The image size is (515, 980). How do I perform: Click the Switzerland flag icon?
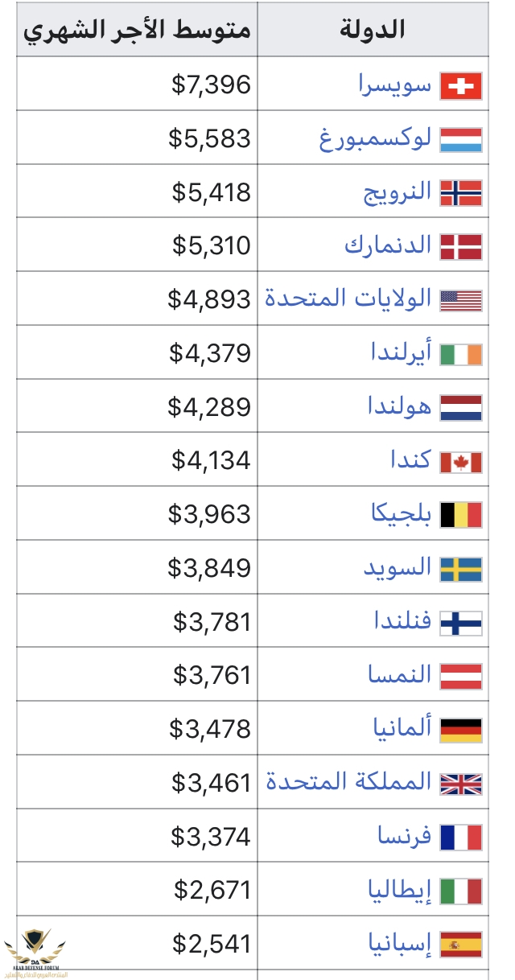(x=461, y=86)
